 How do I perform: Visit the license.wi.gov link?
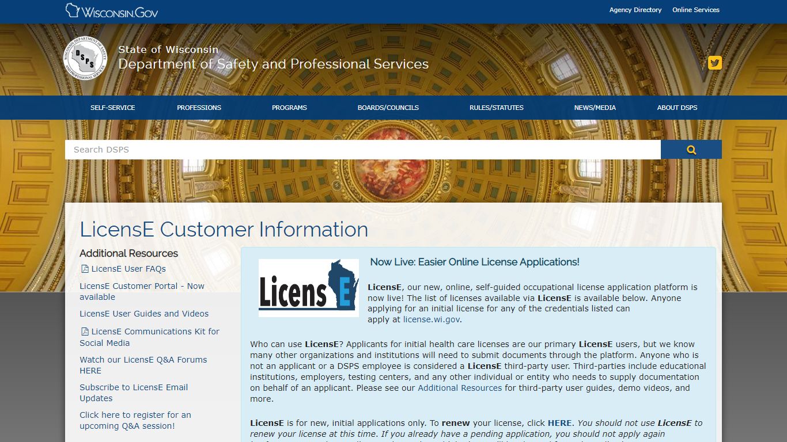(x=431, y=319)
